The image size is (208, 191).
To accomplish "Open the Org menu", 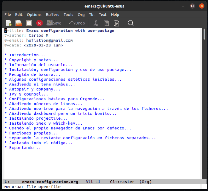I will pos(81,14).
